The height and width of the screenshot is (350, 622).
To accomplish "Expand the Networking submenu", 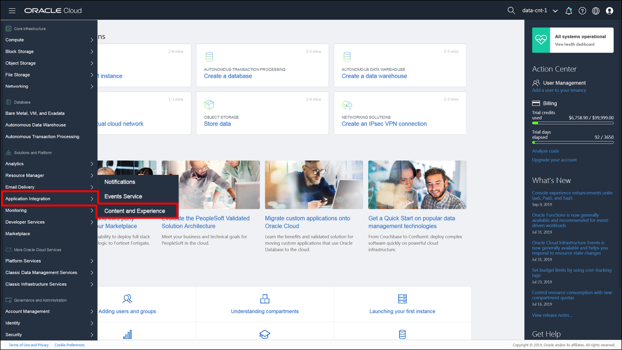I will 49,86.
